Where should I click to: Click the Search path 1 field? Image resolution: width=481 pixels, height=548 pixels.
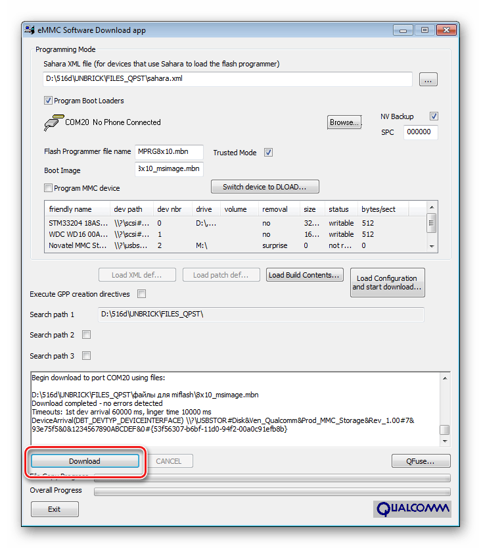tap(261, 314)
